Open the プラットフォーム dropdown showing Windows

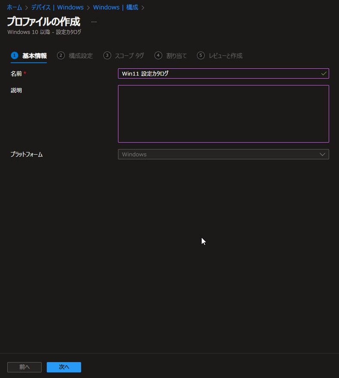[223, 154]
